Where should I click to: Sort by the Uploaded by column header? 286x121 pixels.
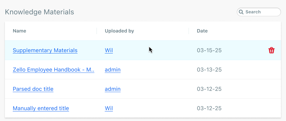(x=119, y=31)
